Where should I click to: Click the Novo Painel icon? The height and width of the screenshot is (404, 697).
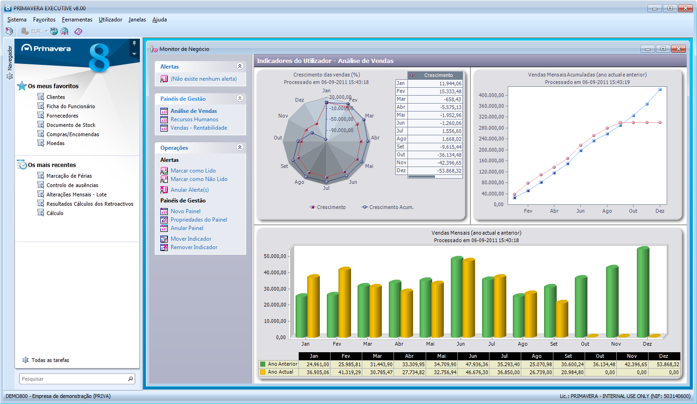click(x=164, y=211)
